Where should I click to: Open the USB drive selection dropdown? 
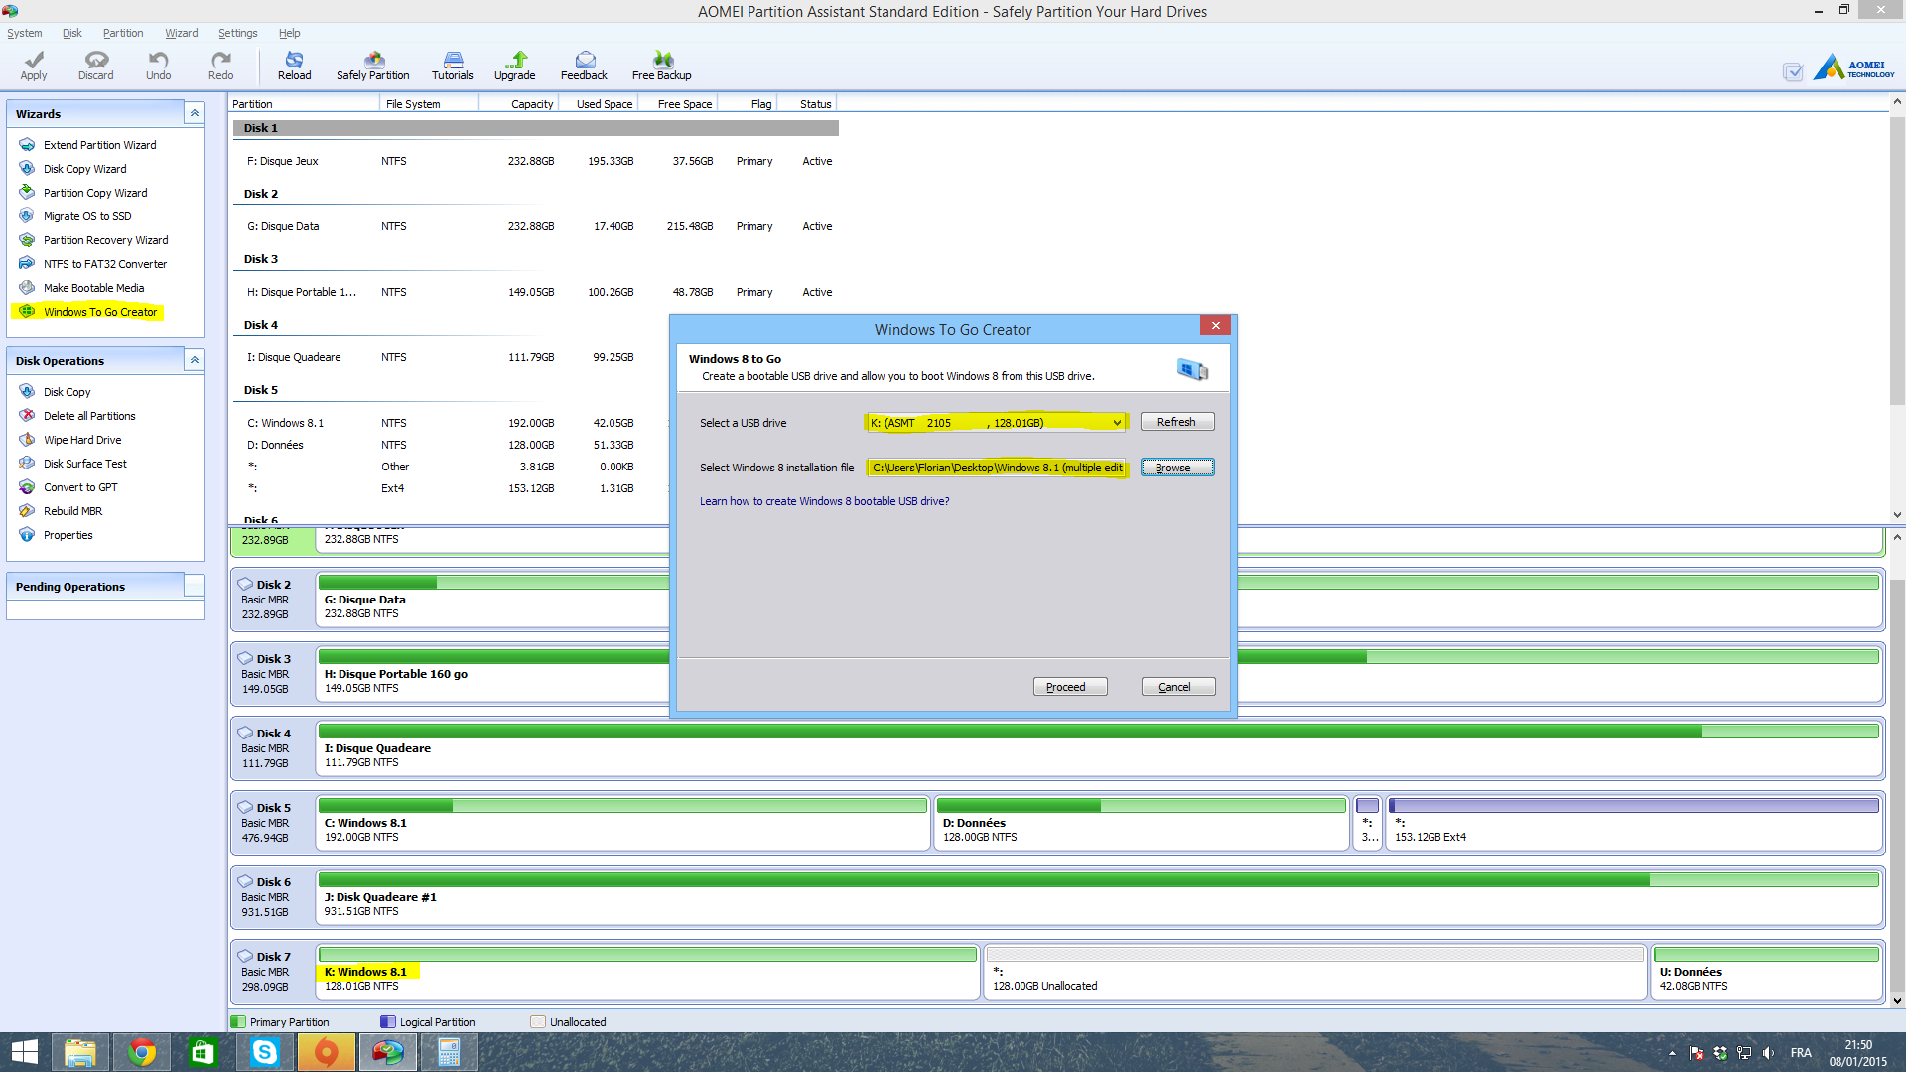tap(996, 423)
